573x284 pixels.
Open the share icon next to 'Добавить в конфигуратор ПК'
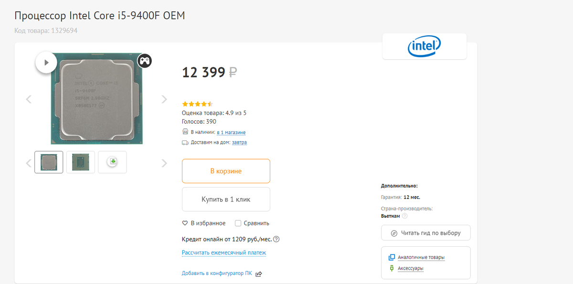(x=258, y=273)
